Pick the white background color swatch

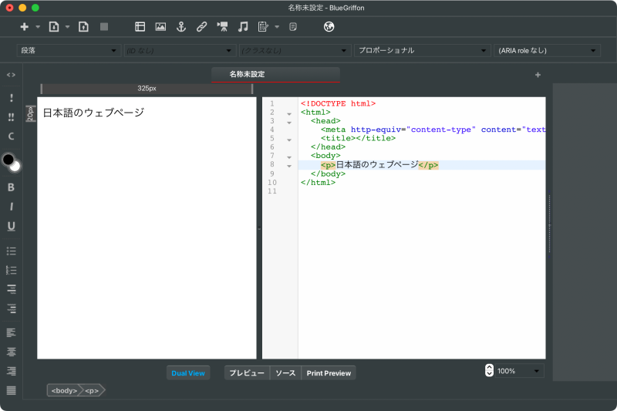[x=15, y=167]
